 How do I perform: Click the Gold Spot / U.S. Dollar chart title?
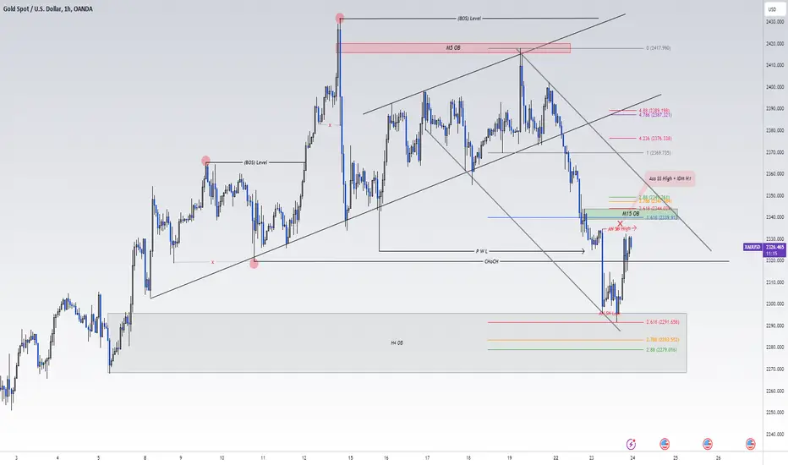[x=47, y=9]
